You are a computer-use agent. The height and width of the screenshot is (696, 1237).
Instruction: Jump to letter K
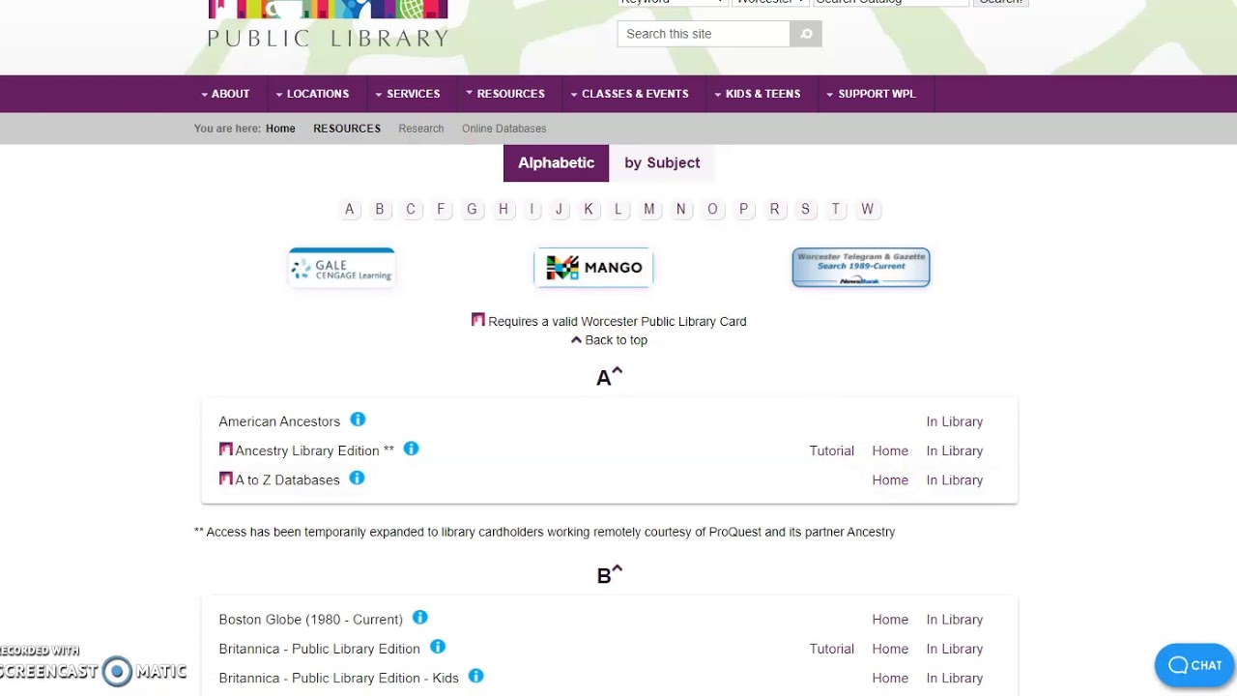(x=589, y=209)
